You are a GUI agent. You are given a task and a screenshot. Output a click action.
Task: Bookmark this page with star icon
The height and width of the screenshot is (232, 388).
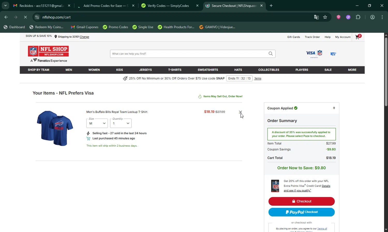coord(325,17)
